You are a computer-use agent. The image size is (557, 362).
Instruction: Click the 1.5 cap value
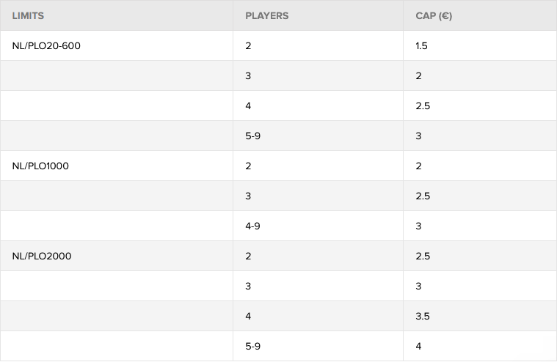point(421,45)
